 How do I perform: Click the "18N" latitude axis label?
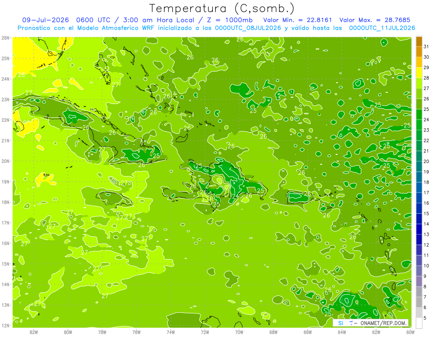click(5, 202)
